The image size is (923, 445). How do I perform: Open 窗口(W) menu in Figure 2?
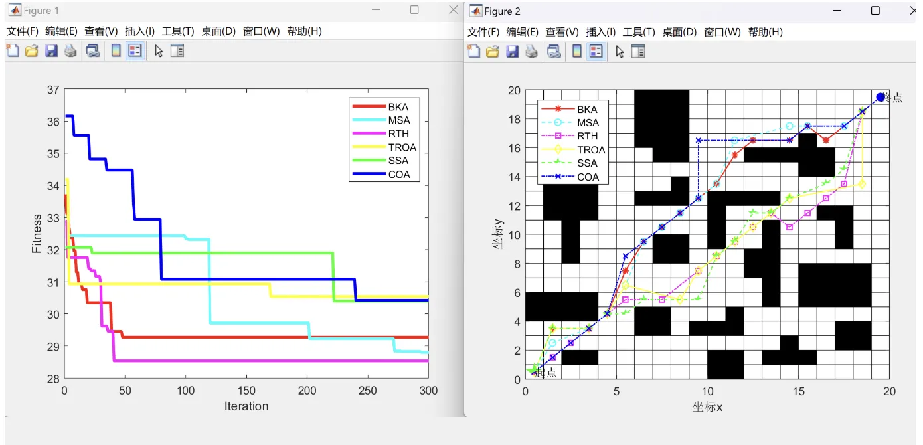(722, 32)
